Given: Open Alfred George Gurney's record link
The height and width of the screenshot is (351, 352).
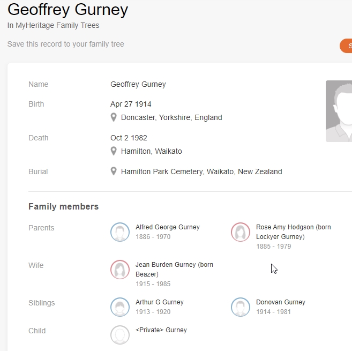Looking at the screenshot, I should click(168, 227).
